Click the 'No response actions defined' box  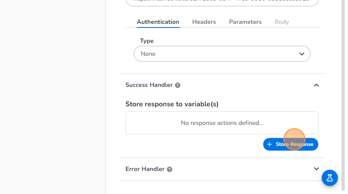point(222,123)
